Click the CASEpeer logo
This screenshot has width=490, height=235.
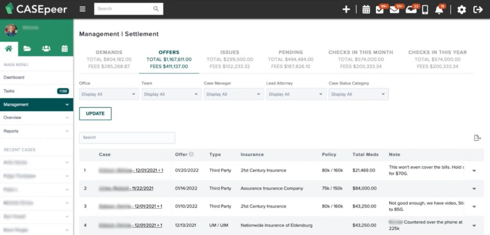[x=36, y=9]
